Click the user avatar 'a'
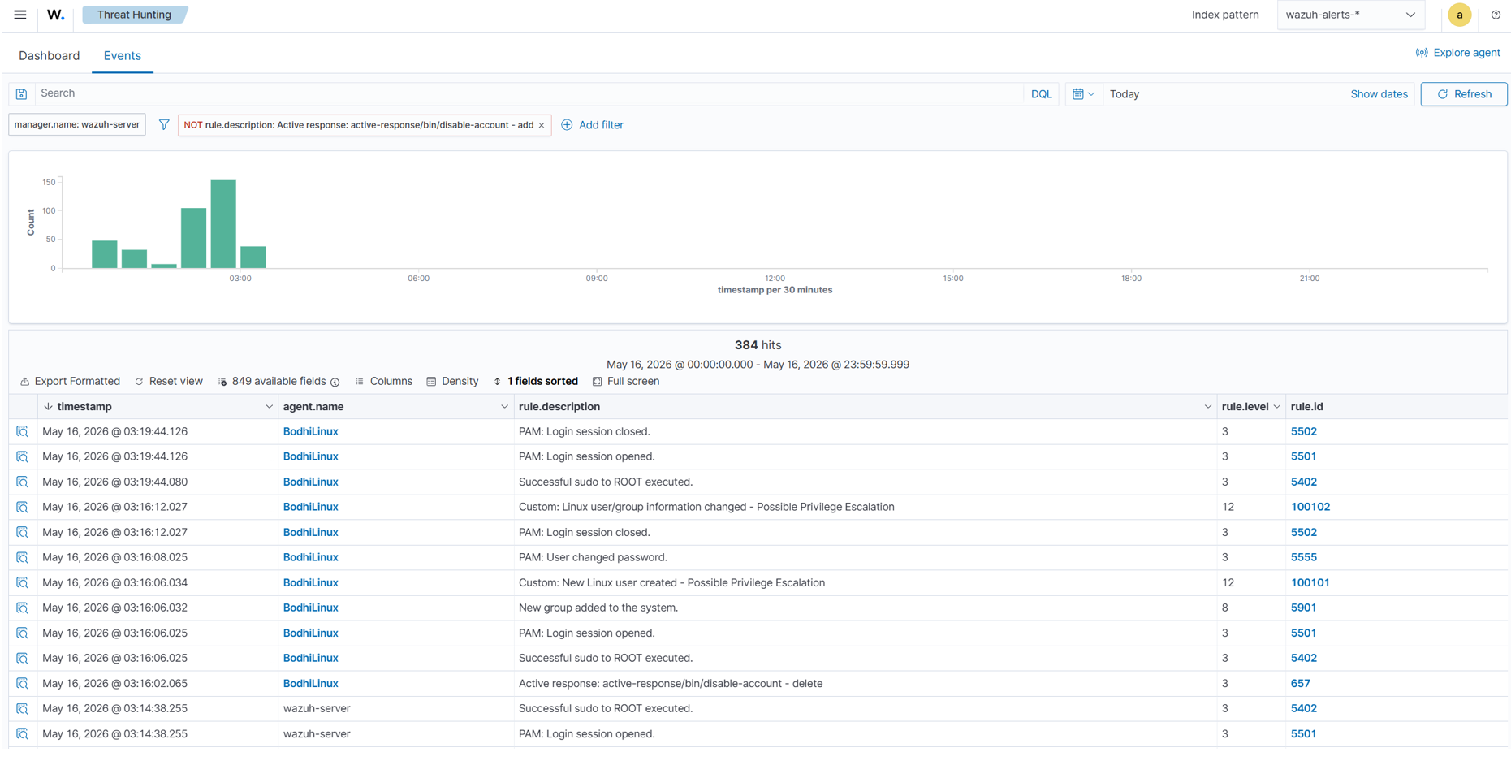 pyautogui.click(x=1459, y=15)
